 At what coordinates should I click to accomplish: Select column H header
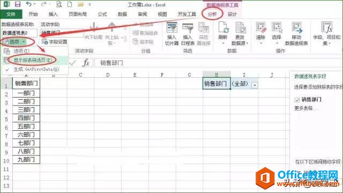(x=217, y=75)
